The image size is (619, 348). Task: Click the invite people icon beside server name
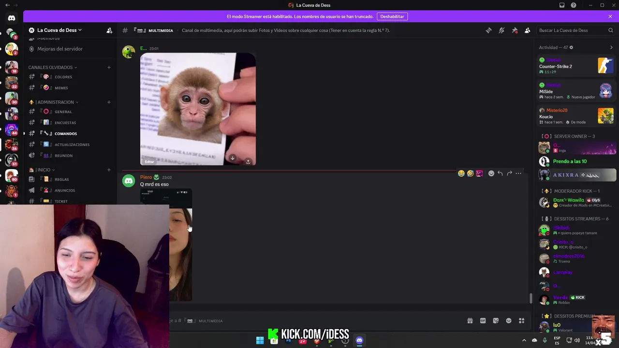[x=109, y=30]
